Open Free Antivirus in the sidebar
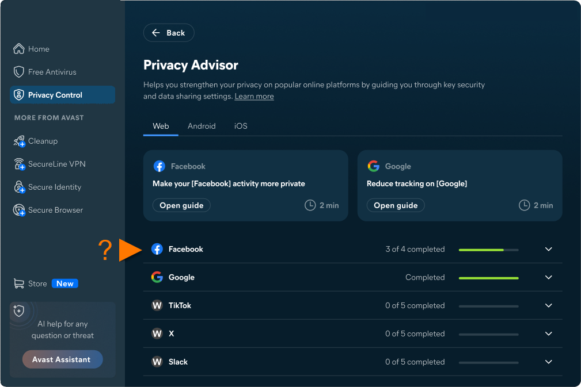The width and height of the screenshot is (581, 387). click(62, 72)
